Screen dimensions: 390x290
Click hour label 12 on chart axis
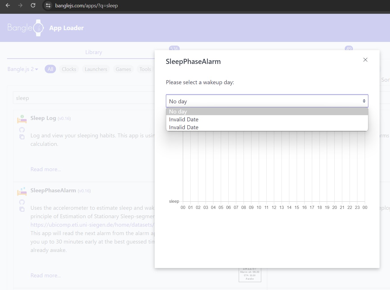coord(274,208)
